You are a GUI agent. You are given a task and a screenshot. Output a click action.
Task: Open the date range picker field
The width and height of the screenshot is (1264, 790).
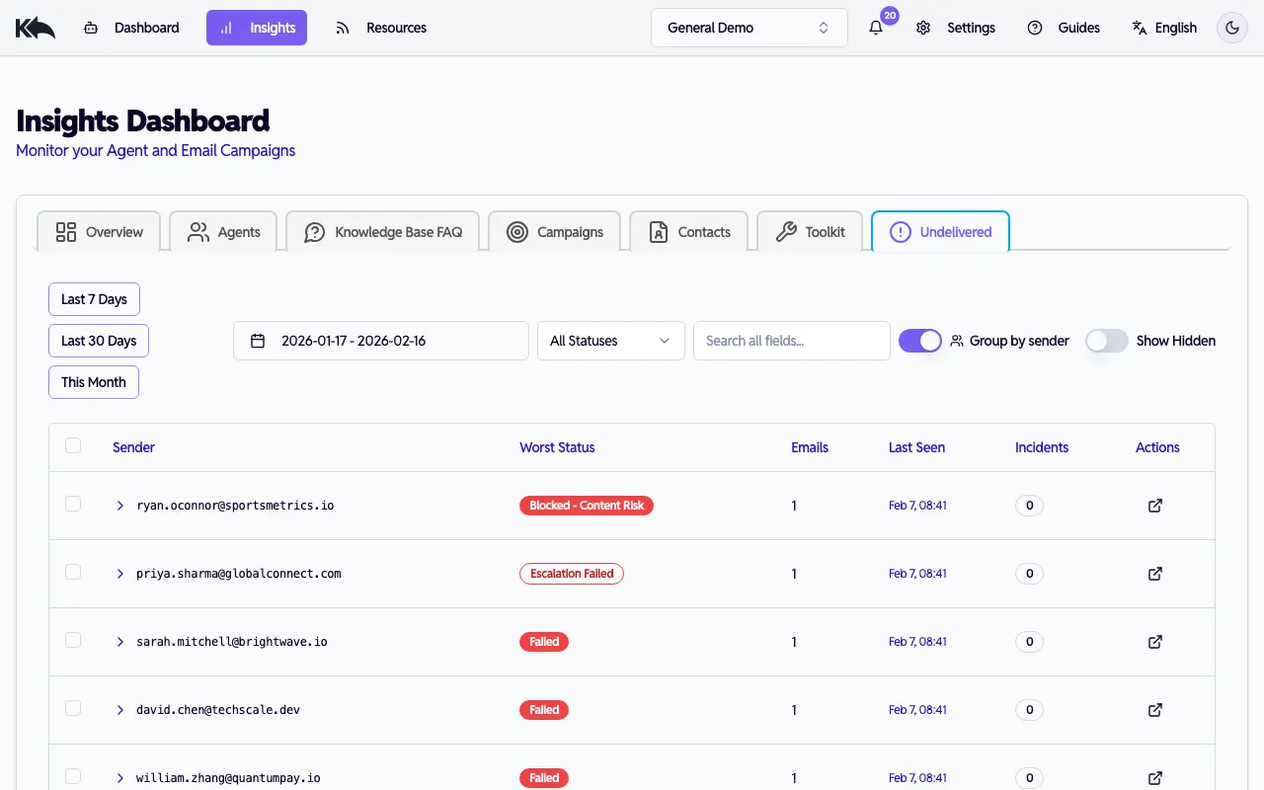pos(380,341)
